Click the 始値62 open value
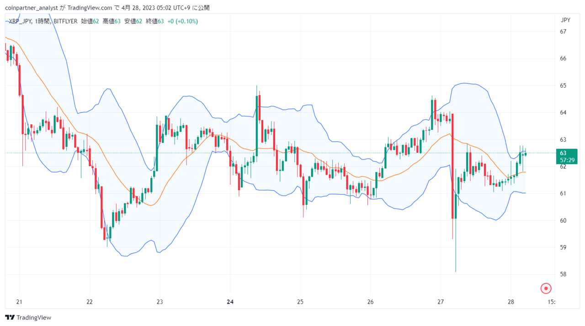Image resolution: width=585 pixels, height=326 pixels. [x=90, y=21]
